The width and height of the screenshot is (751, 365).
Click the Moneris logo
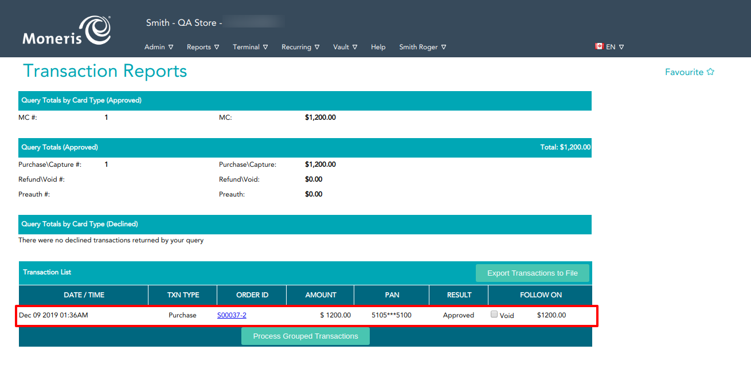(67, 31)
